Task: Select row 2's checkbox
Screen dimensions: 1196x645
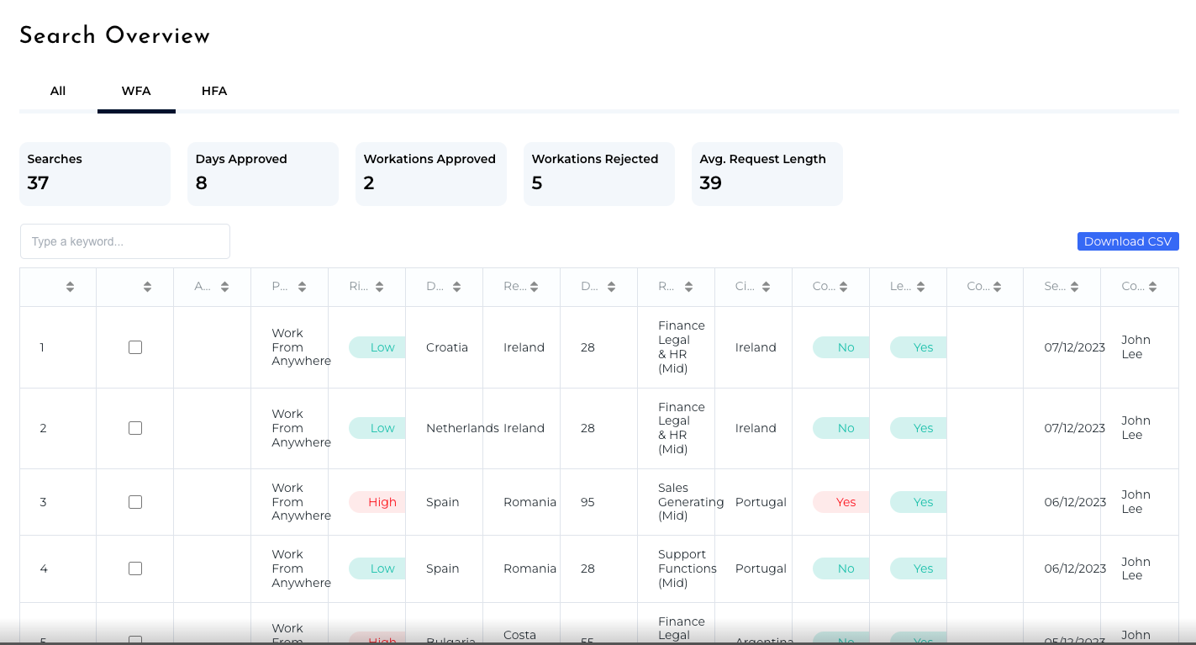Action: coord(135,428)
